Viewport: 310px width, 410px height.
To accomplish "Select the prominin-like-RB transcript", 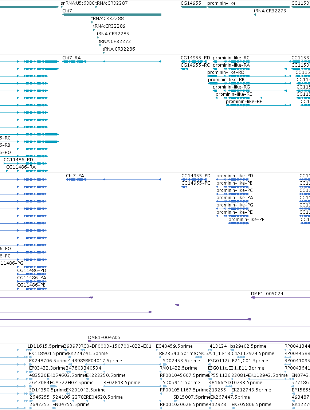I will point(249,83).
